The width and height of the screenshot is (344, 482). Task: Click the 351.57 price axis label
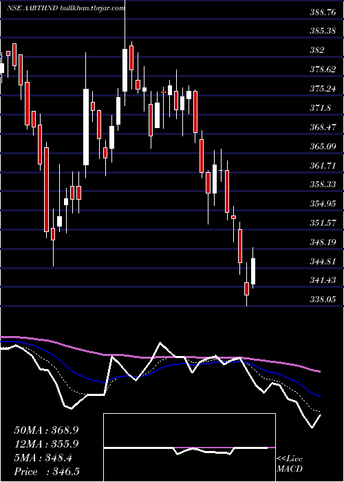(x=323, y=223)
